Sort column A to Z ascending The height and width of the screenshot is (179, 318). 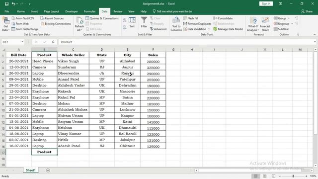(x=125, y=20)
